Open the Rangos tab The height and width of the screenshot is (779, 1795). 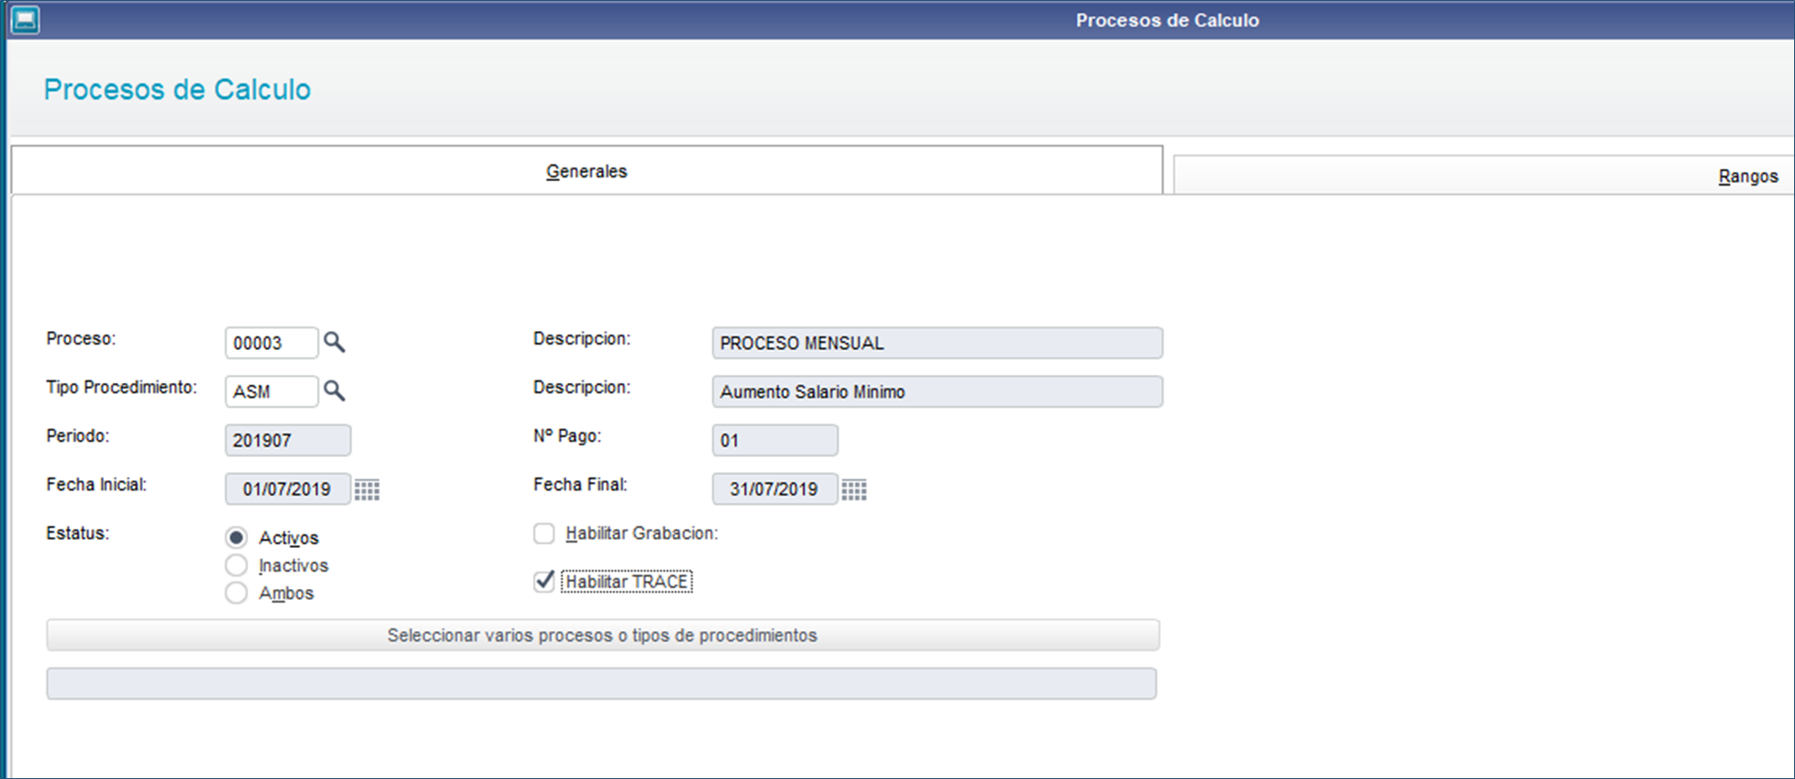click(x=1748, y=176)
